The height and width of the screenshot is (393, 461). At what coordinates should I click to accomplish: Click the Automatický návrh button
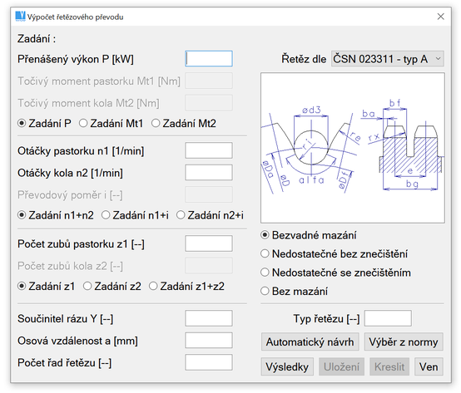310,341
